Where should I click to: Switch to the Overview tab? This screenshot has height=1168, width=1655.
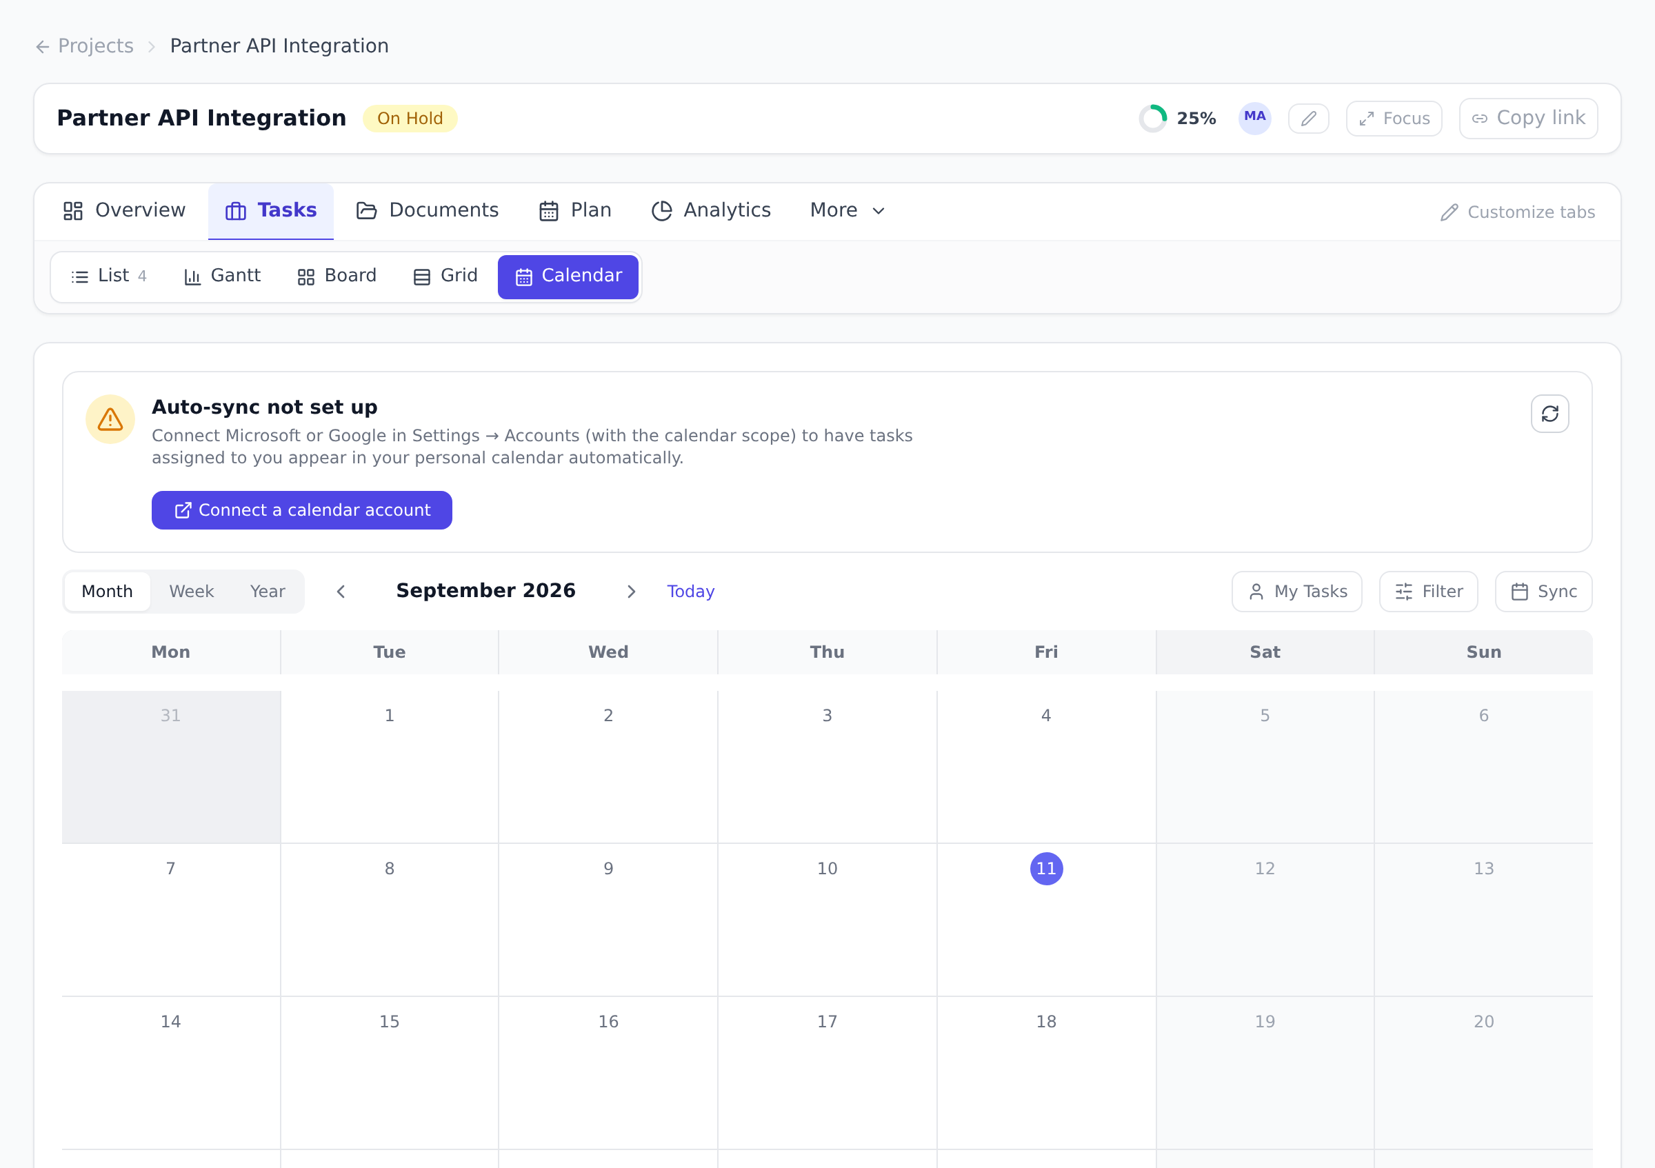tap(124, 210)
